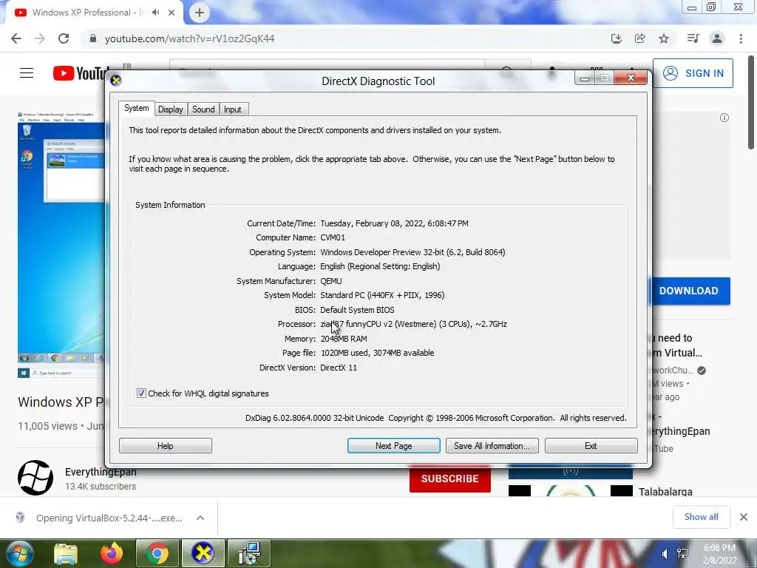Click the BIOS value Default System BIOS
This screenshot has height=568, width=757.
click(x=357, y=310)
